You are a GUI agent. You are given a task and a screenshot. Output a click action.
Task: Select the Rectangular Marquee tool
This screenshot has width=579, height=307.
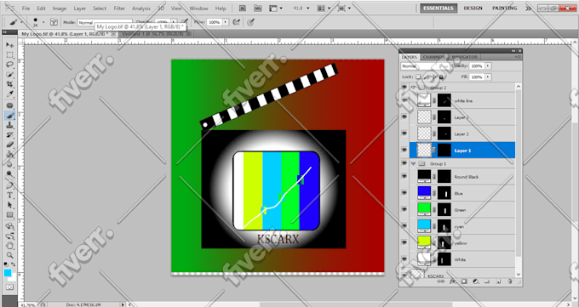coord(9,55)
